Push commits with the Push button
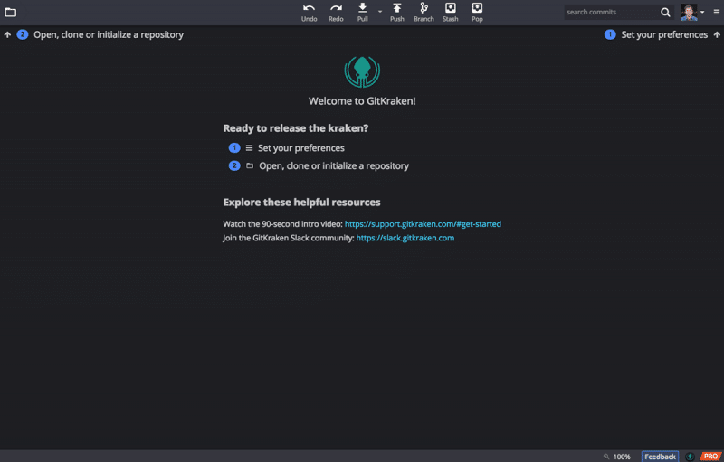Screen dimensions: 724x462 point(396,13)
